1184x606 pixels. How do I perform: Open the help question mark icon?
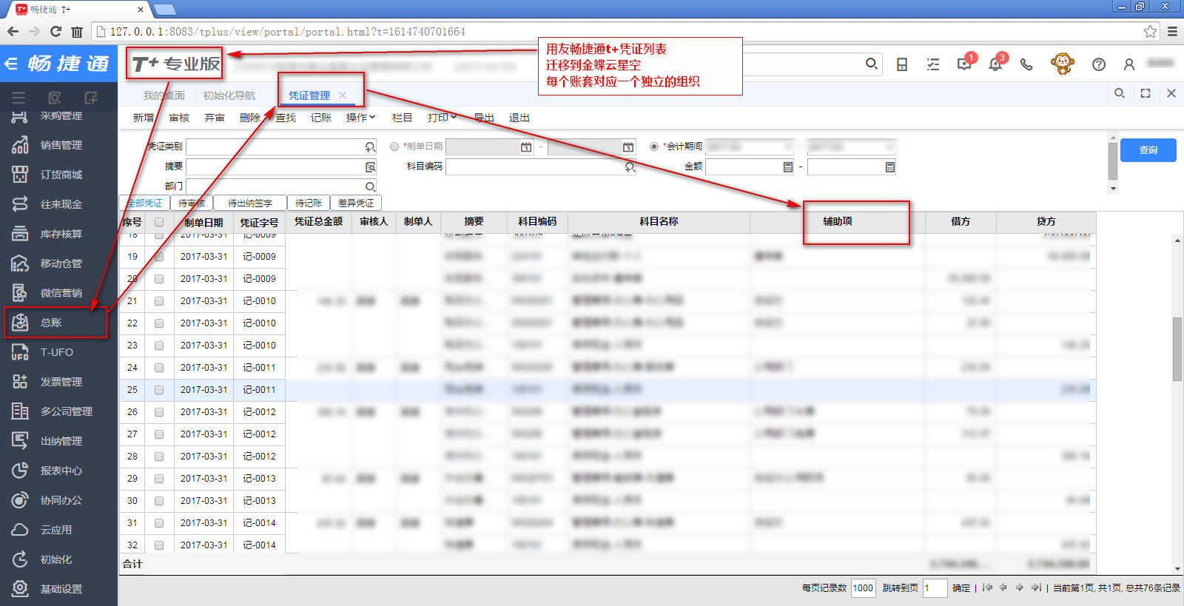tap(1099, 64)
